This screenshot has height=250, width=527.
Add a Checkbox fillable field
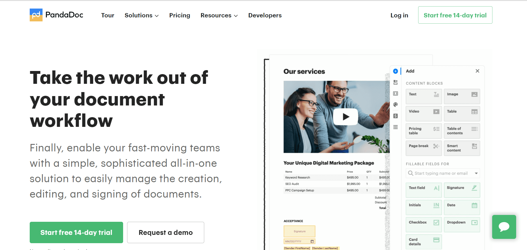pyautogui.click(x=424, y=225)
